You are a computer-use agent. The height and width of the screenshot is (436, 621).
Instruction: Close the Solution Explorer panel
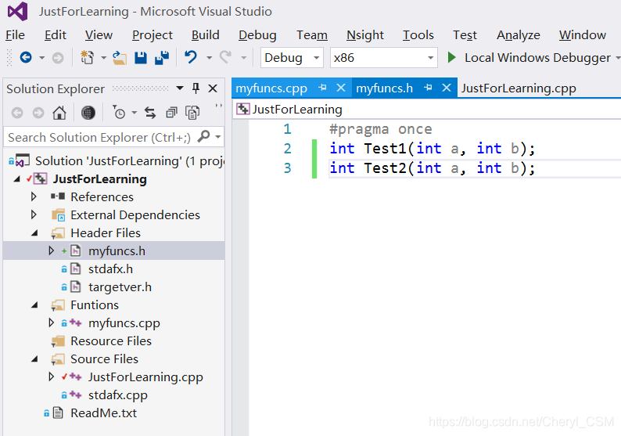pyautogui.click(x=213, y=88)
